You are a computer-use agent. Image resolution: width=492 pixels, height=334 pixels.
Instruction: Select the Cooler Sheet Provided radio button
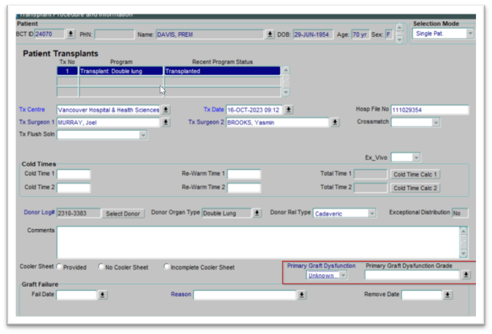pyautogui.click(x=60, y=267)
